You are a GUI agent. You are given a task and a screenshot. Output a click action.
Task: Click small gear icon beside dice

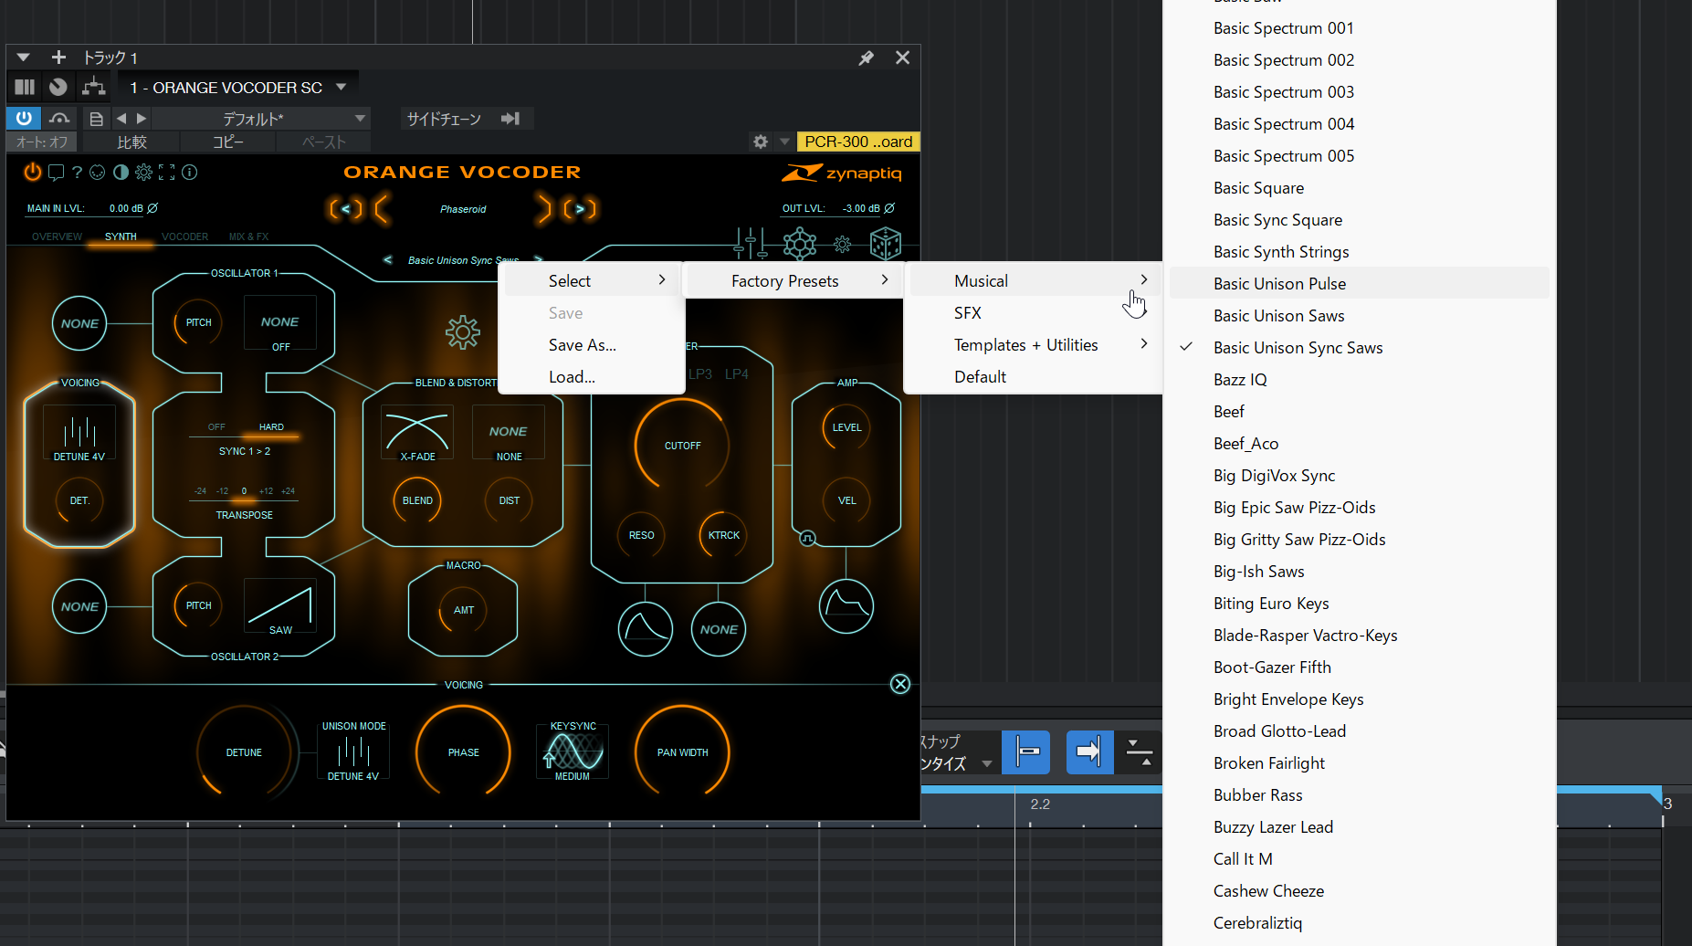(x=842, y=245)
